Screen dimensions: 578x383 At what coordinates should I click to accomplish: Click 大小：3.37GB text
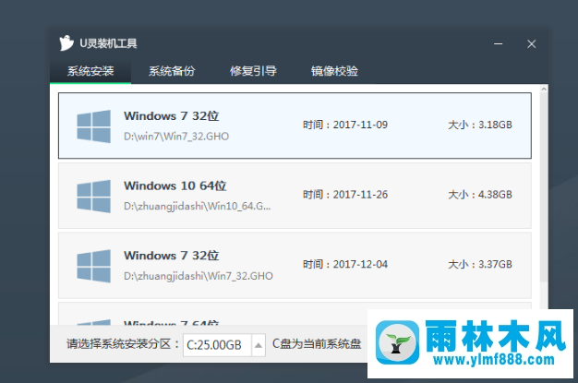click(x=480, y=264)
